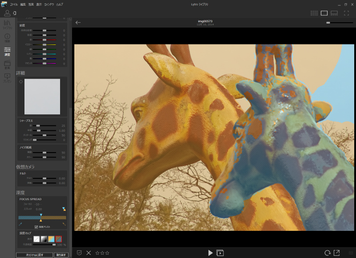
Task: Click the 取り消す button
Action: click(x=61, y=255)
